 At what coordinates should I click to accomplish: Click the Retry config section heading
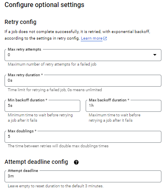pos(21,22)
